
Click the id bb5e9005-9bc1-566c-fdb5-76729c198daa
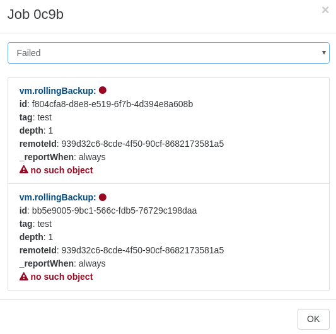(114, 210)
